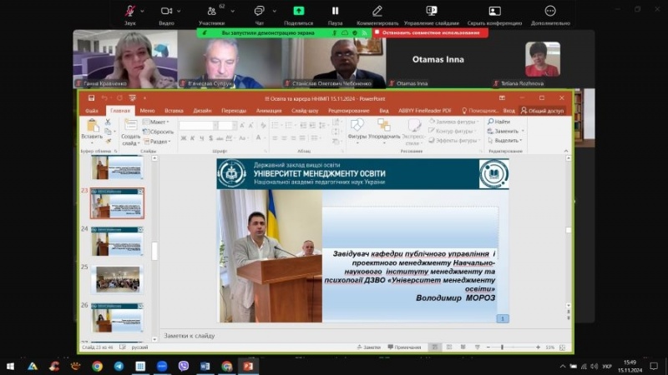Select slide 24 thumbnail in slide panel
Screen dimensions: 668x375
[117, 242]
